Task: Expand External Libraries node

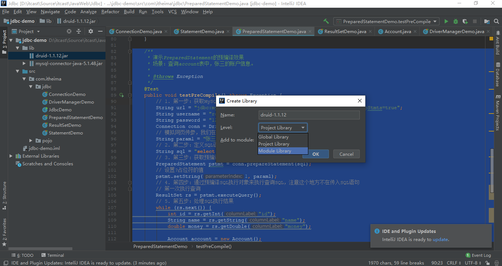Action: tap(11, 156)
